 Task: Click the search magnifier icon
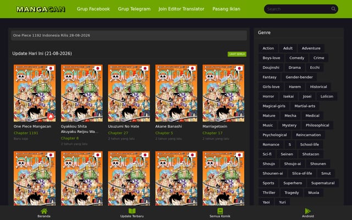(x=333, y=9)
